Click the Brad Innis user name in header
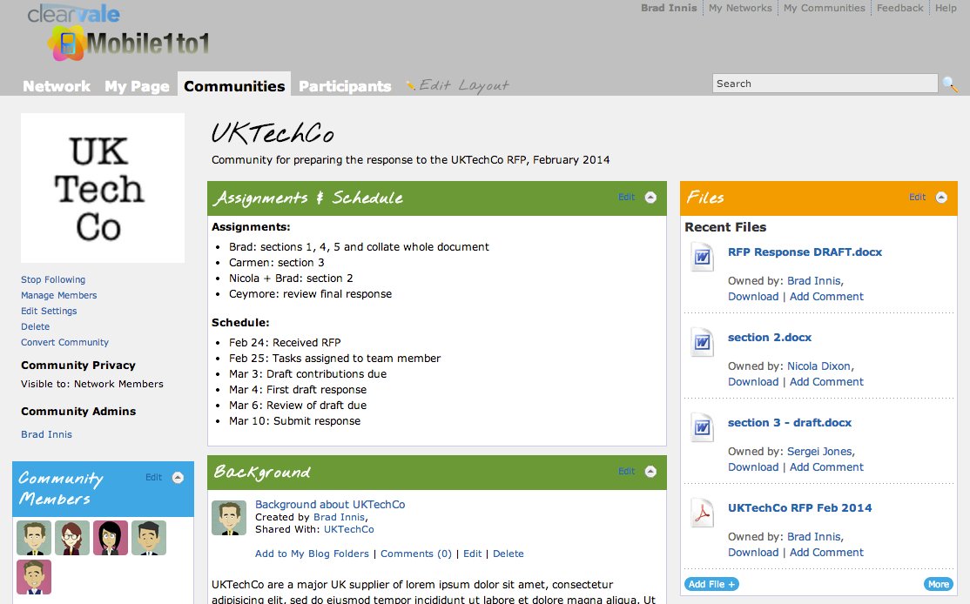This screenshot has height=604, width=970. (669, 8)
